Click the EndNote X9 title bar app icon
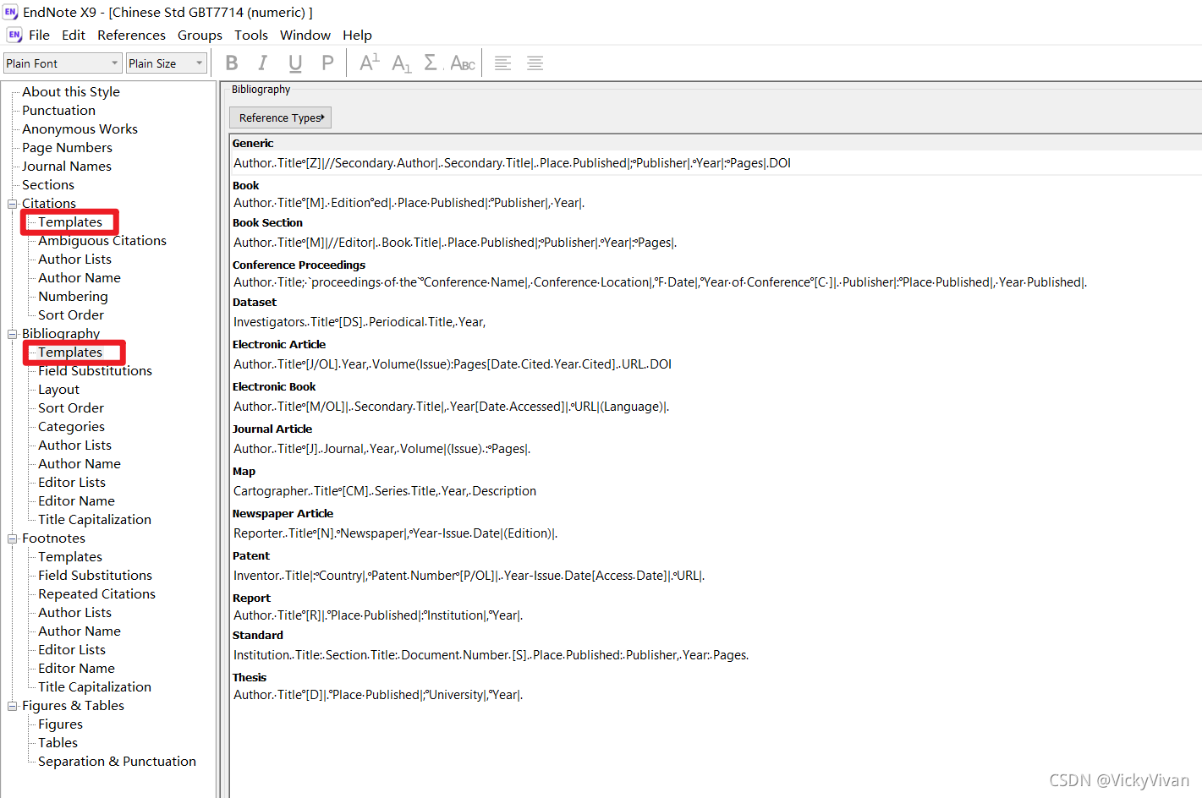 coord(10,12)
